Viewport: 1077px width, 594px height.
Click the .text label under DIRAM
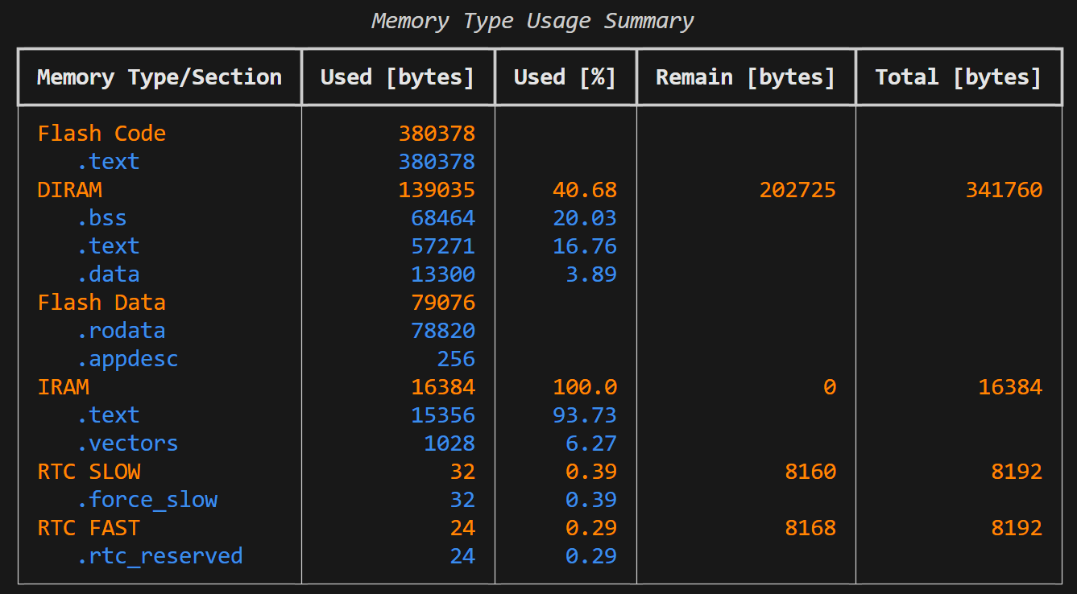108,246
